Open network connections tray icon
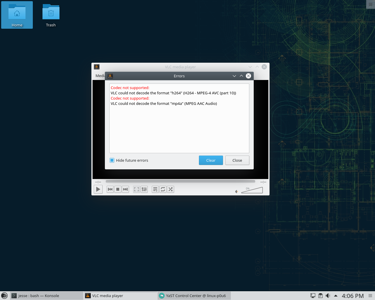Screen dimensions: 375x300 click(313, 296)
